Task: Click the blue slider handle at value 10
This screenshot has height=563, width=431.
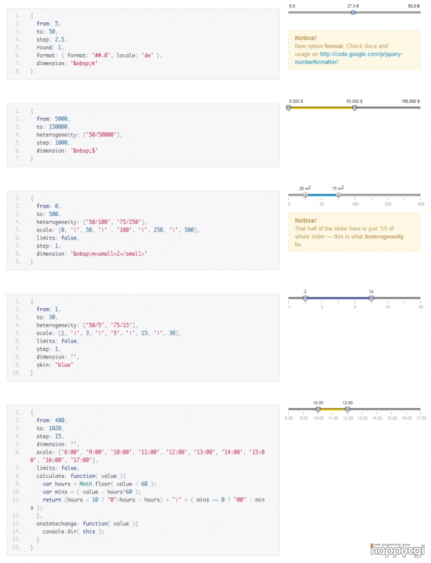Action: (x=371, y=298)
